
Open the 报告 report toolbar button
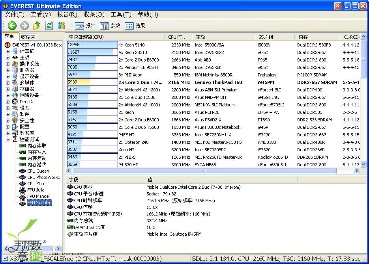tap(85, 26)
